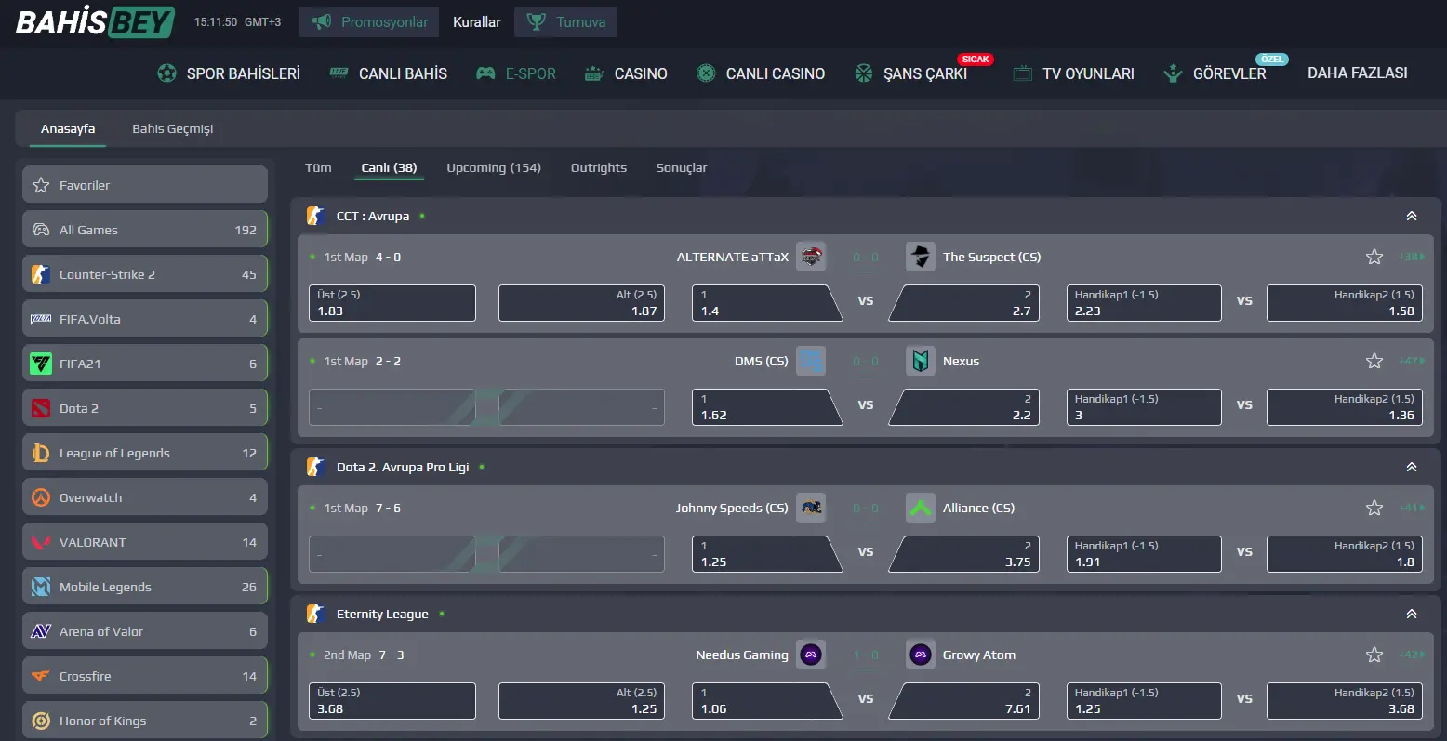Image resolution: width=1447 pixels, height=741 pixels.
Task: Select E-Spor in main navigation
Action: pos(515,73)
